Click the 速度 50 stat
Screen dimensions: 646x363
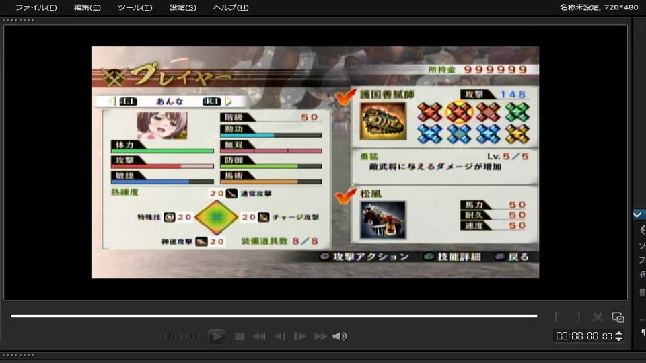pyautogui.click(x=493, y=226)
